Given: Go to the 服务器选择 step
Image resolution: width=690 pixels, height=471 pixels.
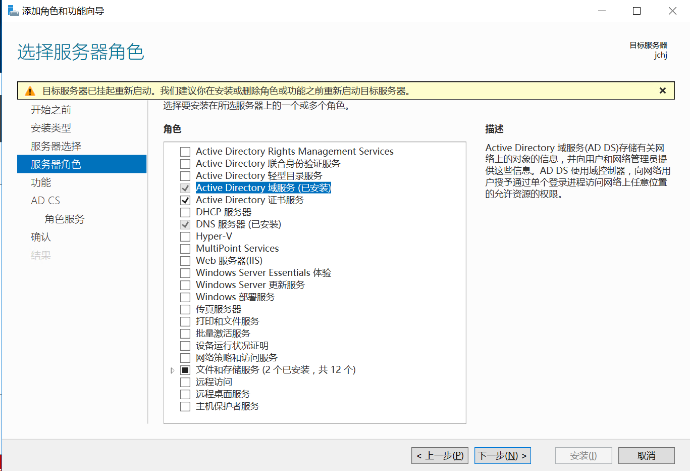Looking at the screenshot, I should (x=56, y=146).
